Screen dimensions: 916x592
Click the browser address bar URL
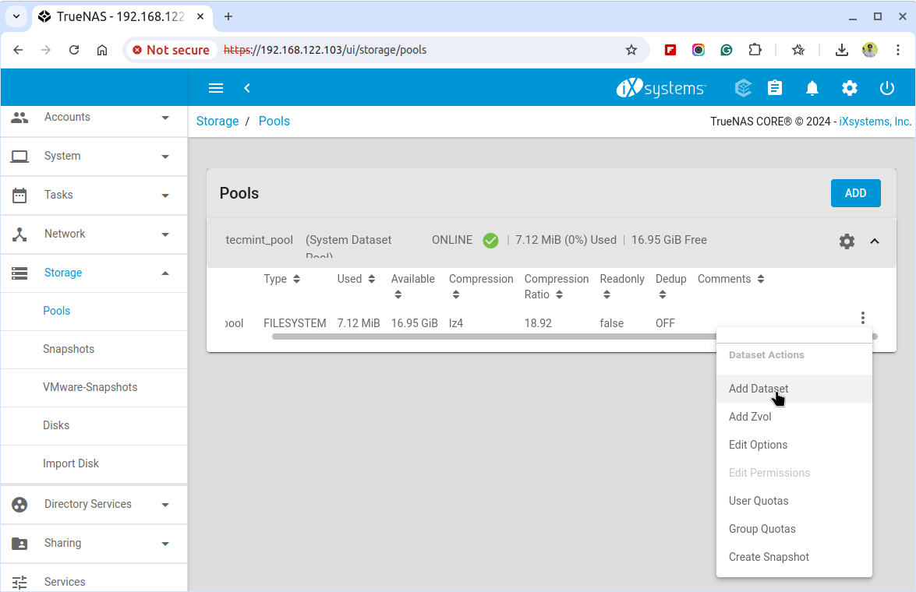[x=325, y=50]
